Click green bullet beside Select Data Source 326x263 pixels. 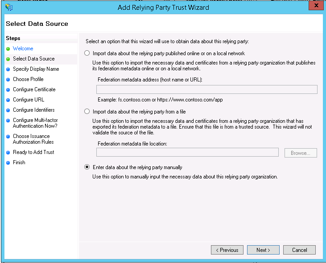click(8, 59)
